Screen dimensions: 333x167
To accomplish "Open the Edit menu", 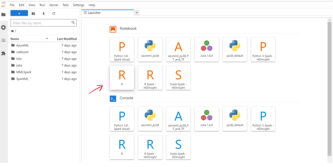I will tap(21, 5).
